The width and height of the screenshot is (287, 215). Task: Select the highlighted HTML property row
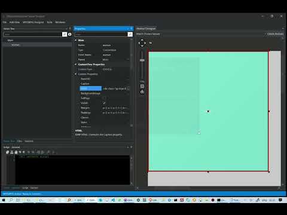pyautogui.click(x=91, y=88)
